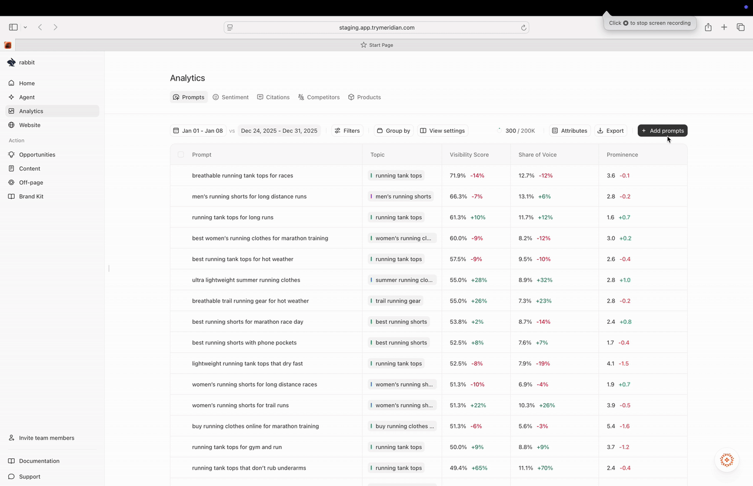
Task: Click the orange assistant floating icon
Action: [727, 460]
